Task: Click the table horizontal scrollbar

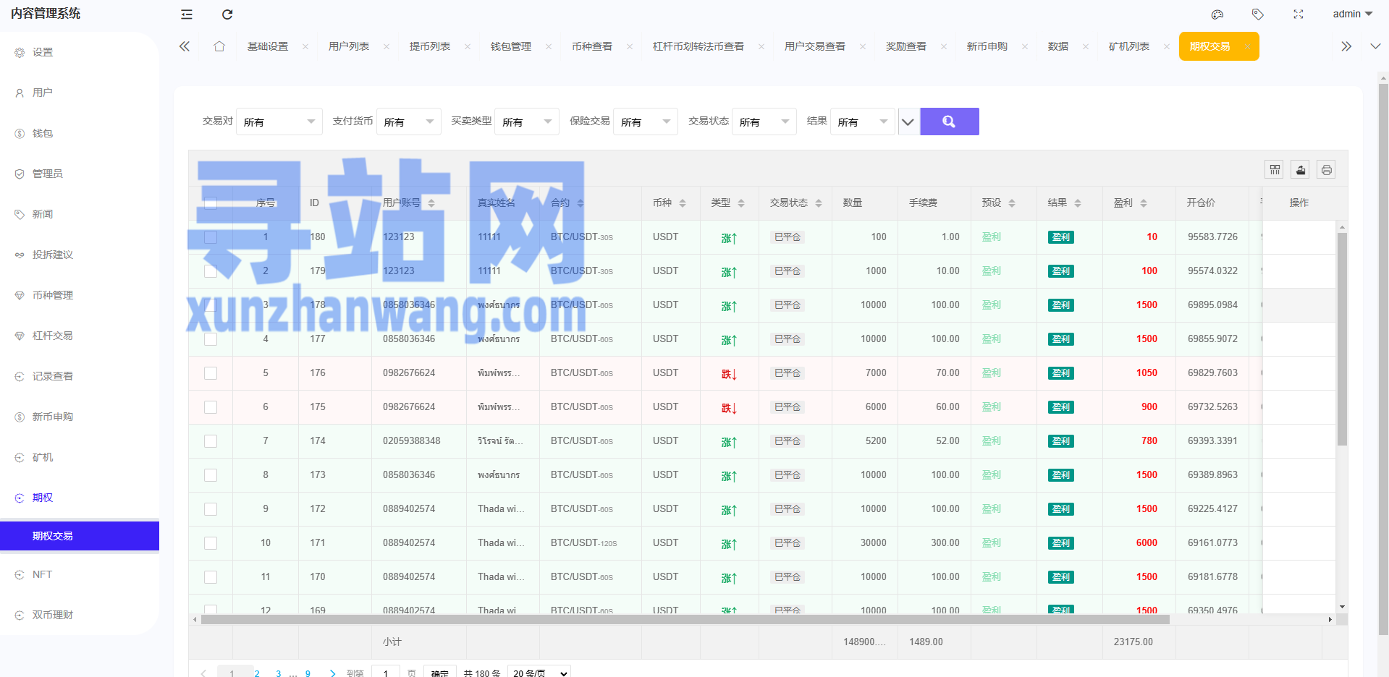Action: coord(685,620)
